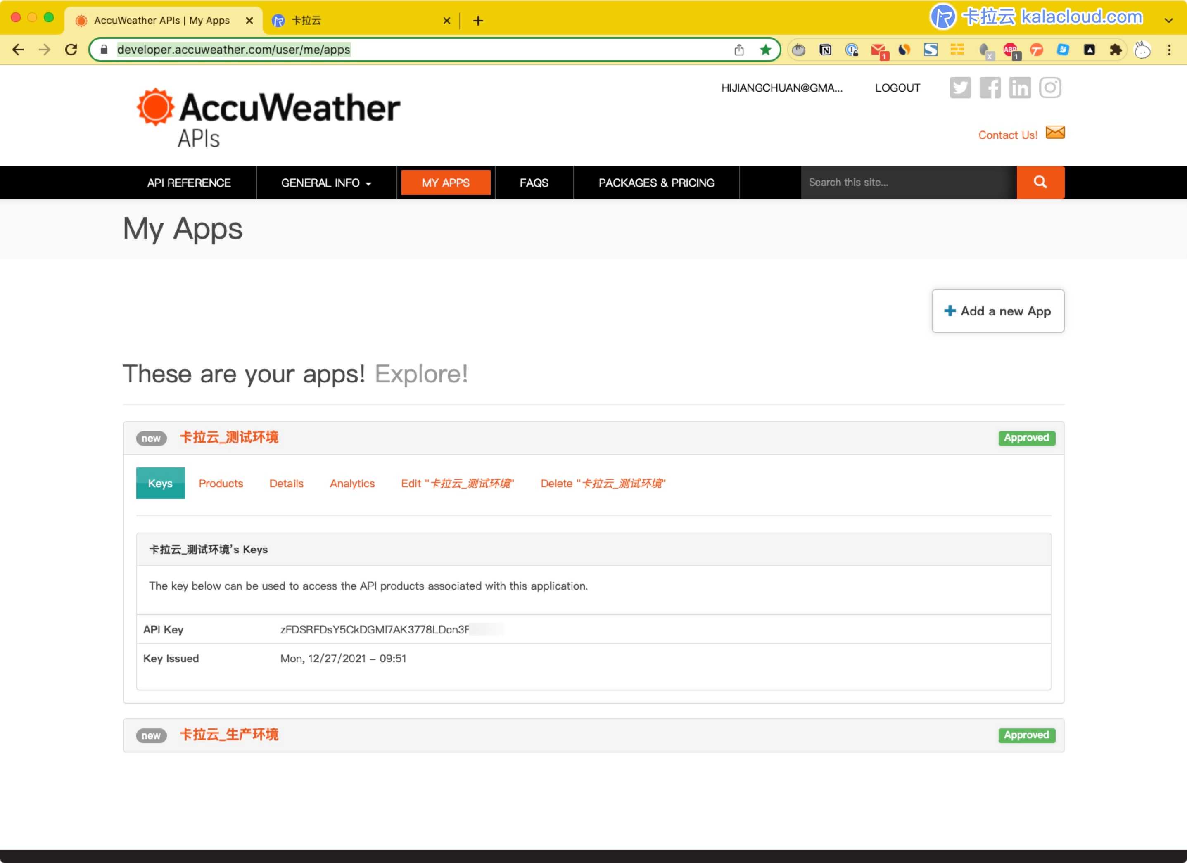
Task: Switch to the Analytics tab
Action: tap(352, 483)
